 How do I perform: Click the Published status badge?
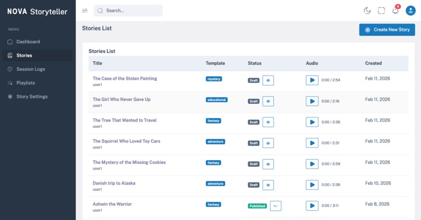pyautogui.click(x=257, y=206)
